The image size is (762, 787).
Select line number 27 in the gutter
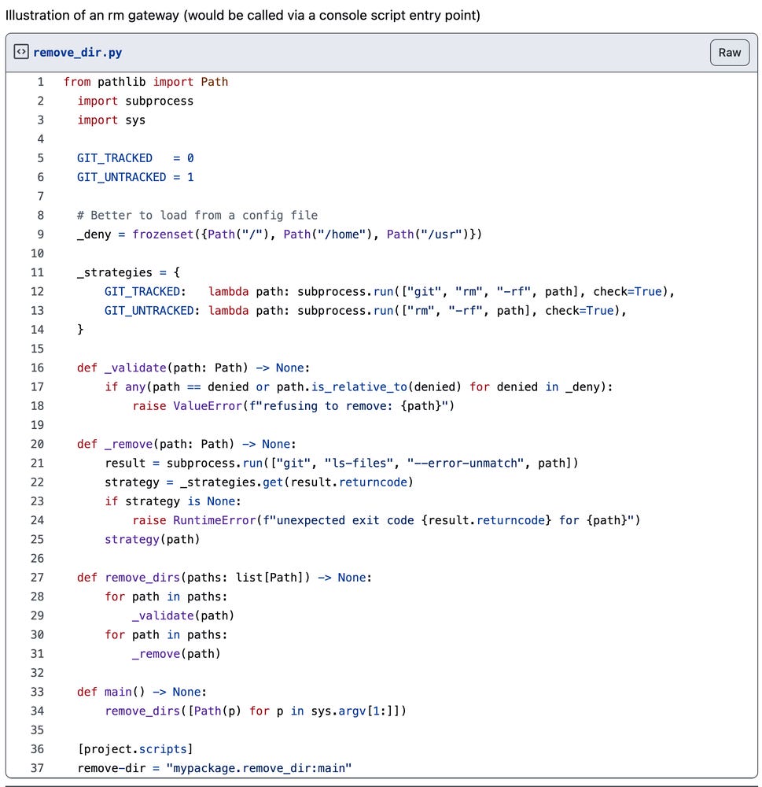[37, 578]
